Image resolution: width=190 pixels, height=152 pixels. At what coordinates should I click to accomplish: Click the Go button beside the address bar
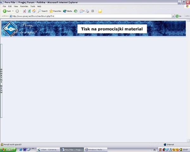click(179, 16)
